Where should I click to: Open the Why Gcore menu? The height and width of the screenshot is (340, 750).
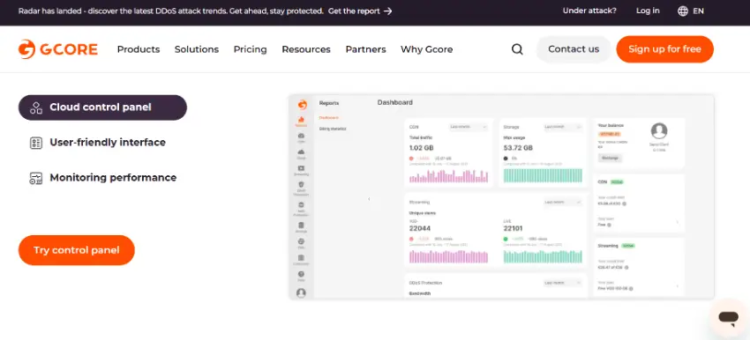[427, 49]
